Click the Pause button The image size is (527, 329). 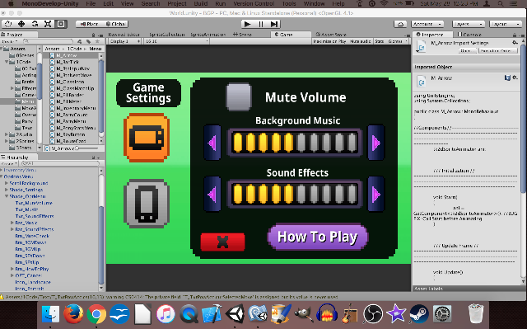pos(261,24)
